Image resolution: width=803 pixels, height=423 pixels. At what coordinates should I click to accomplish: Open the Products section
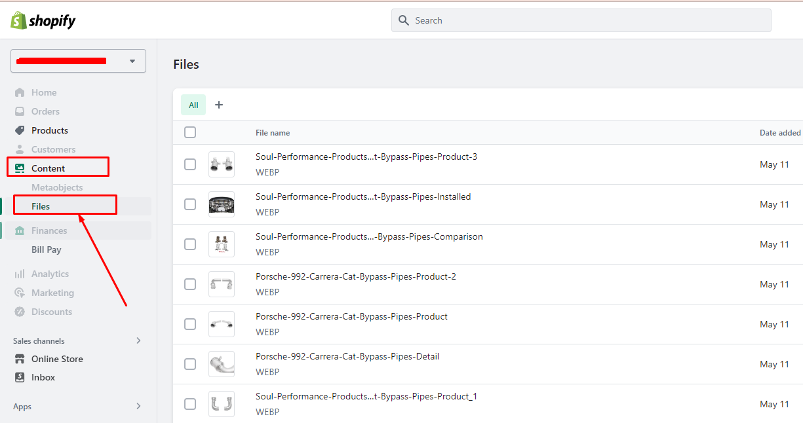point(50,130)
